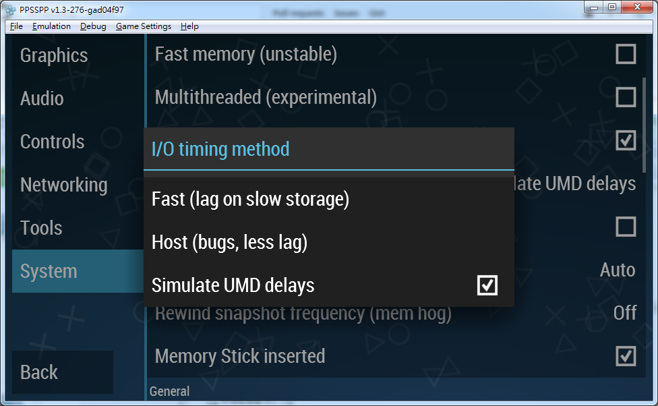The width and height of the screenshot is (658, 406).
Task: Select Simulate UMD delays checkmark option
Action: pos(487,285)
